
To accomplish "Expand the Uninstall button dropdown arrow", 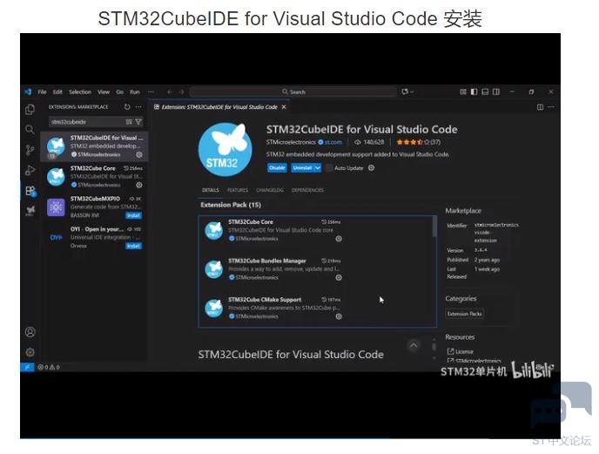I will coord(318,168).
